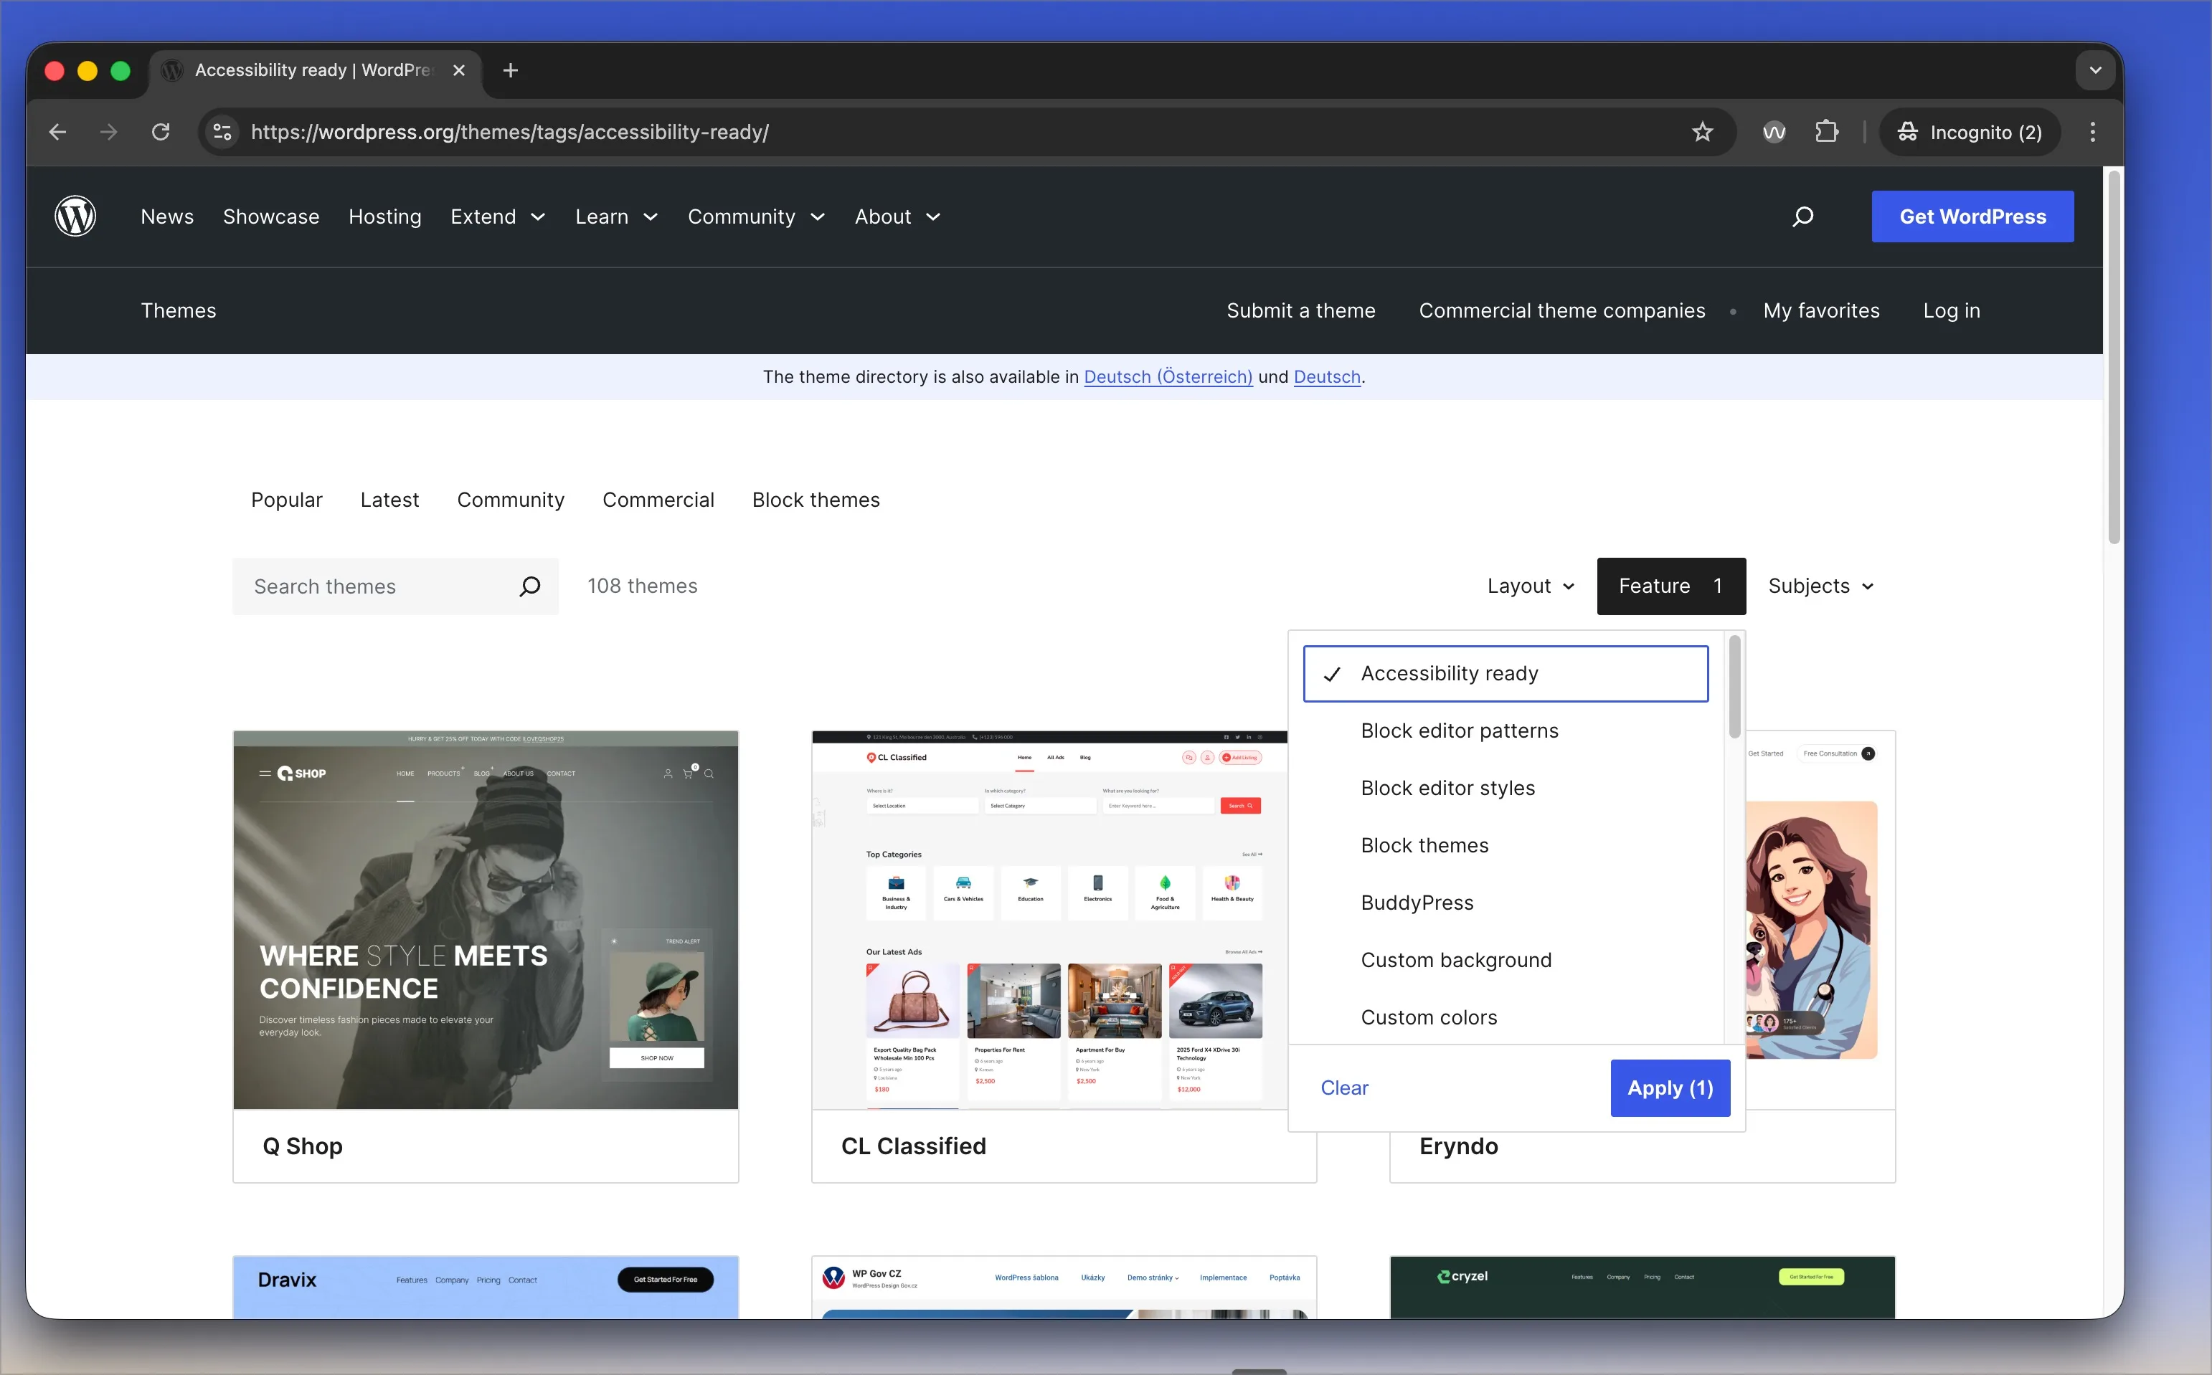Viewport: 2212px width, 1375px height.
Task: Open the Learn menu
Action: pyautogui.click(x=616, y=217)
